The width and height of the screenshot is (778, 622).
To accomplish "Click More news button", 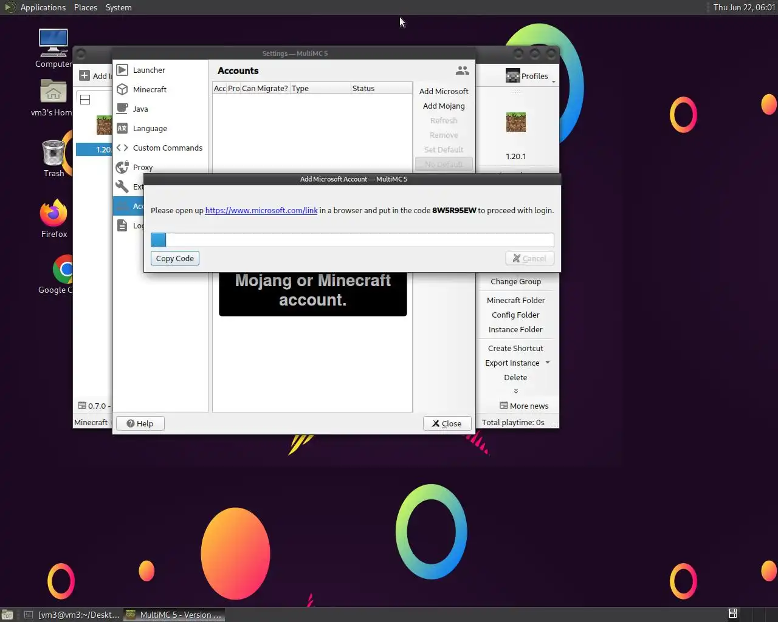I will pyautogui.click(x=524, y=406).
